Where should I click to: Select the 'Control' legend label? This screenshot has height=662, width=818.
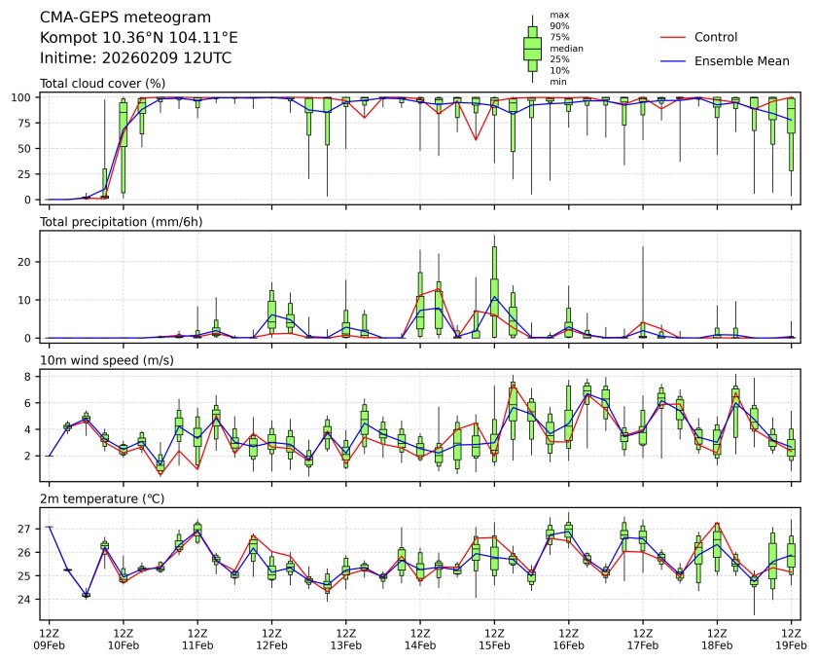click(x=715, y=38)
